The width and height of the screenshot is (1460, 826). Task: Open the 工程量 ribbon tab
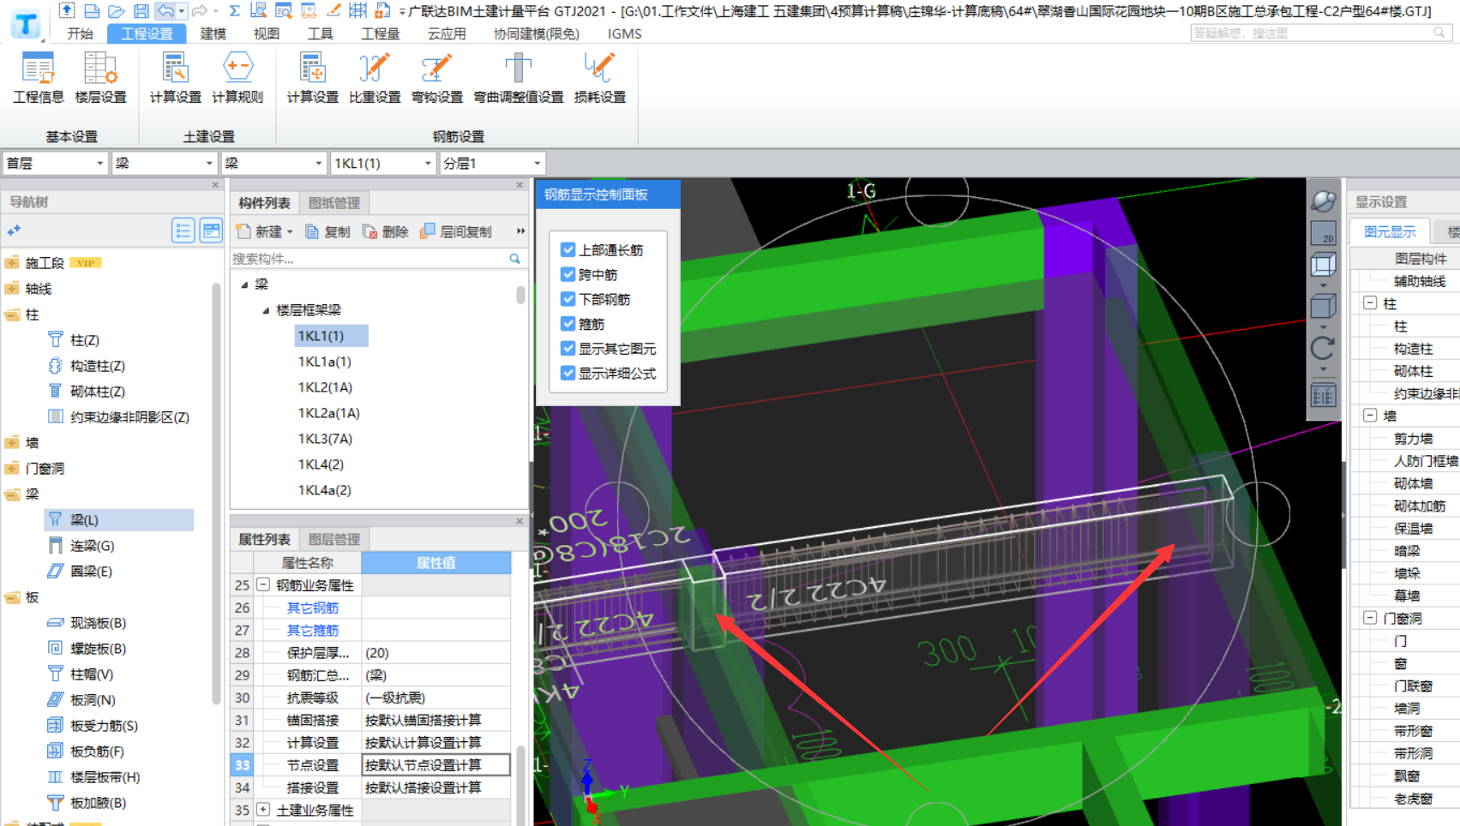click(x=380, y=33)
